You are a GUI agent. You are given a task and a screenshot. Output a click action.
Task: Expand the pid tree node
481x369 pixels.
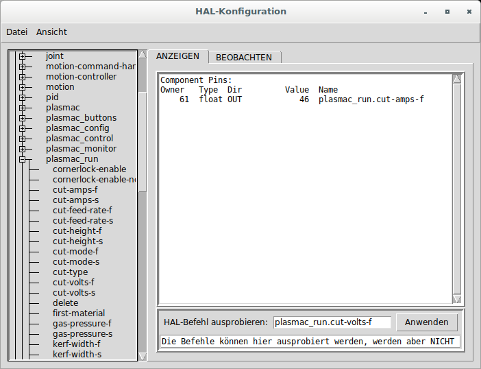(22, 97)
